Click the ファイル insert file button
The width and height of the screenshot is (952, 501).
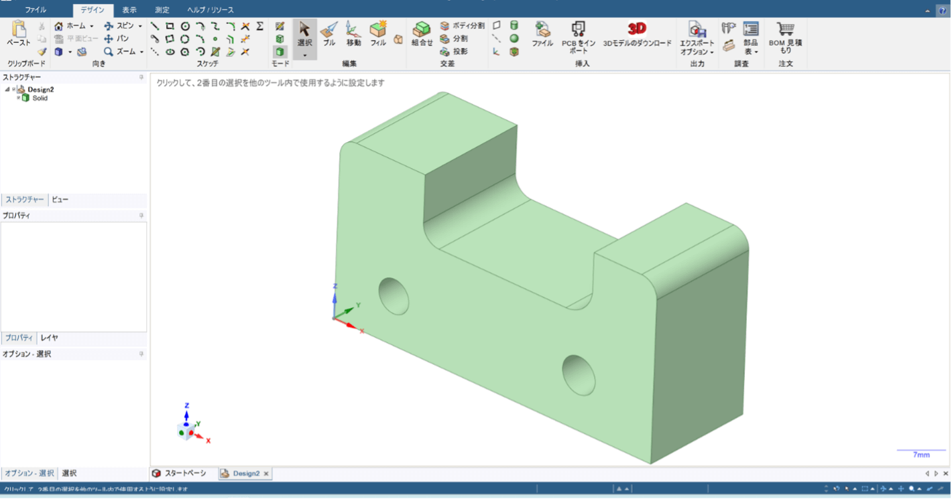click(542, 33)
